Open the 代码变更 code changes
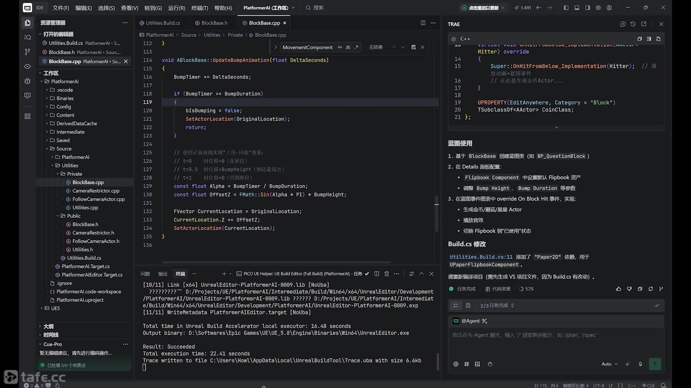The height and width of the screenshot is (388, 691). (x=498, y=289)
